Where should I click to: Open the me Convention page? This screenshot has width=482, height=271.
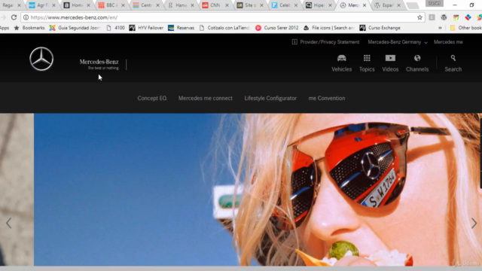[327, 99]
